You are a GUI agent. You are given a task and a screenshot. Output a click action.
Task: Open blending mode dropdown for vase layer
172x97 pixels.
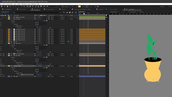(x=63, y=76)
